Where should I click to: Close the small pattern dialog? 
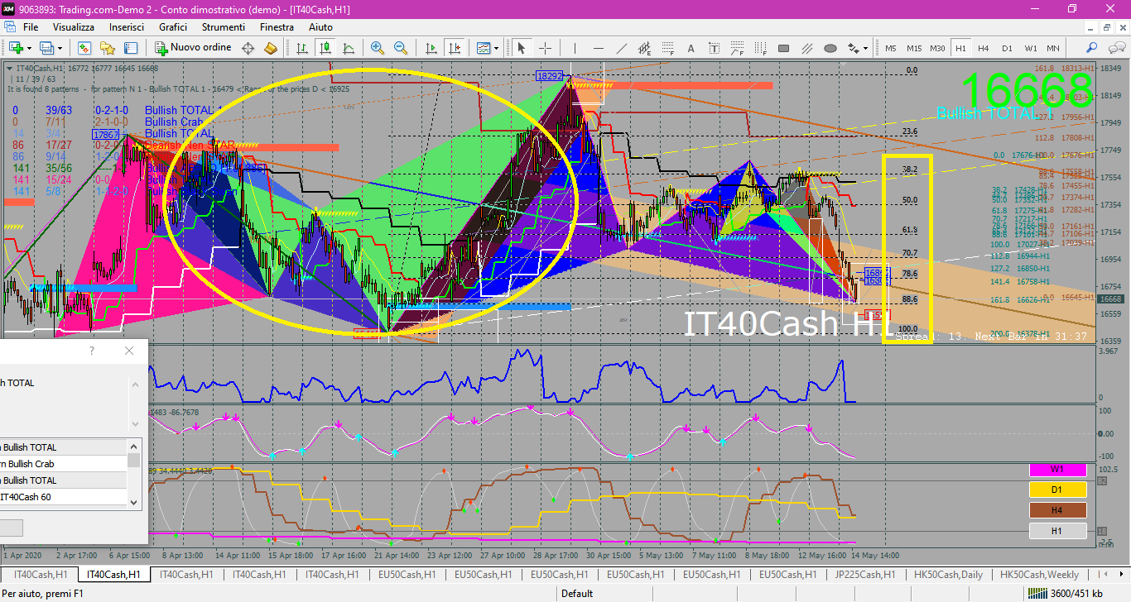[128, 351]
